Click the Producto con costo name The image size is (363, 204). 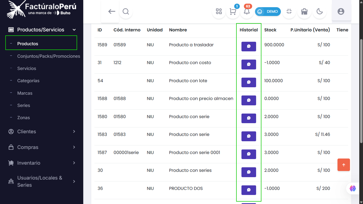coord(190,63)
